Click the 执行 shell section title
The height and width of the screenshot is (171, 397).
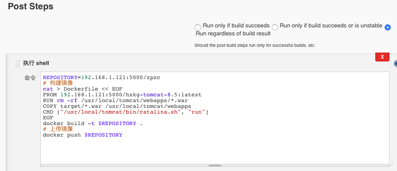coord(36,63)
